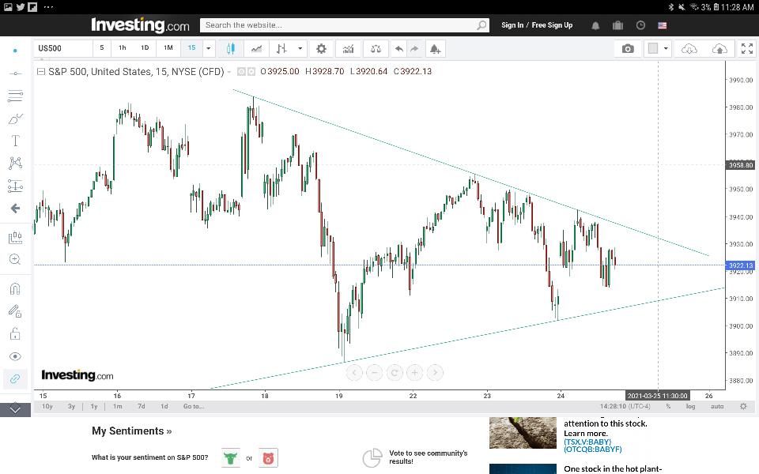759x474 pixels.
Task: Open the US flag edition selector
Action: pyautogui.click(x=663, y=25)
